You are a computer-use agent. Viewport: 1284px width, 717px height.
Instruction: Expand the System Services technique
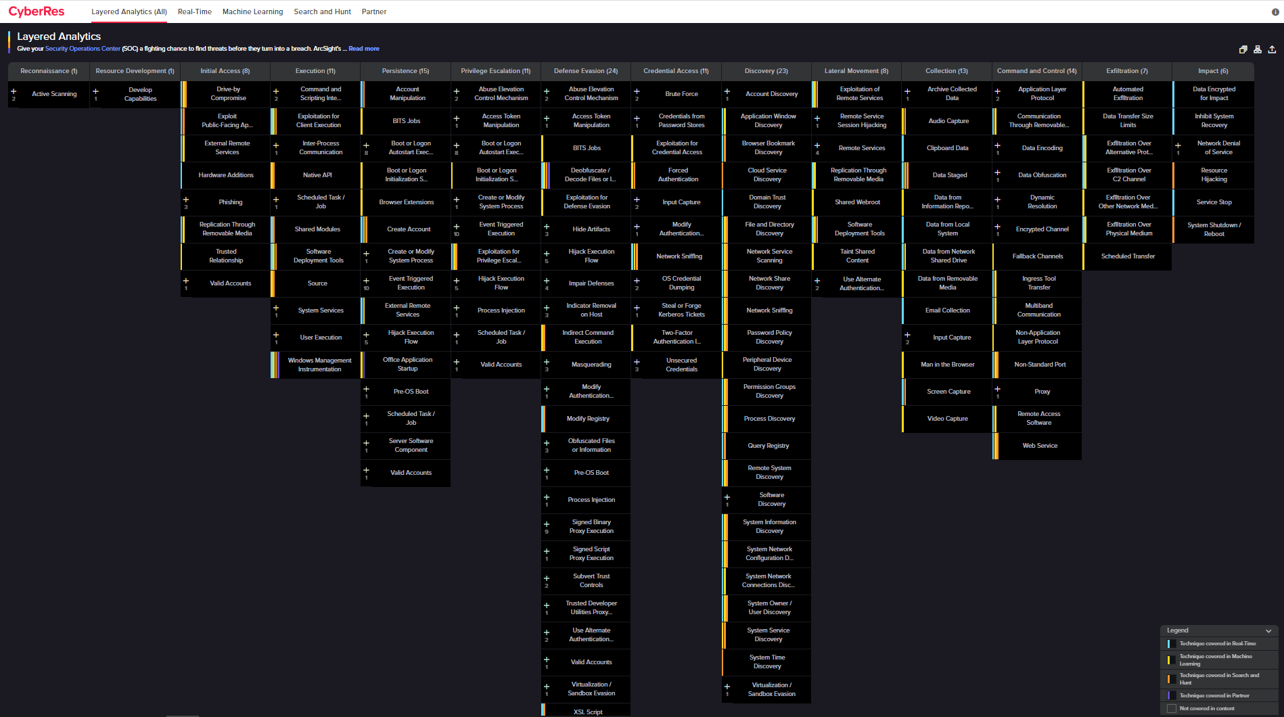tap(276, 308)
